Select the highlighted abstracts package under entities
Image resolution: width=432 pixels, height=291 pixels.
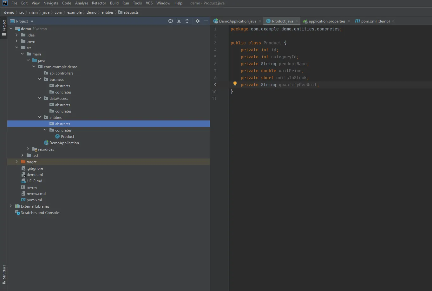pyautogui.click(x=108, y=124)
